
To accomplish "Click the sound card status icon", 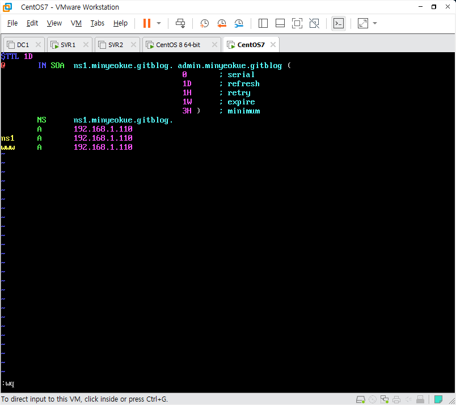I will [x=408, y=399].
